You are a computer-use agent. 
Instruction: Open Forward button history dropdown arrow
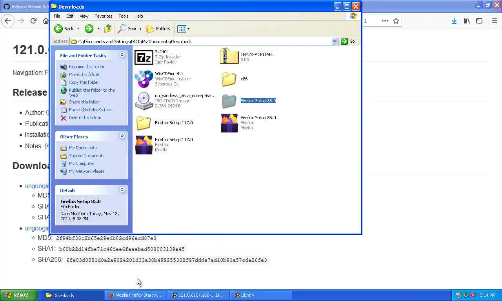coord(98,29)
